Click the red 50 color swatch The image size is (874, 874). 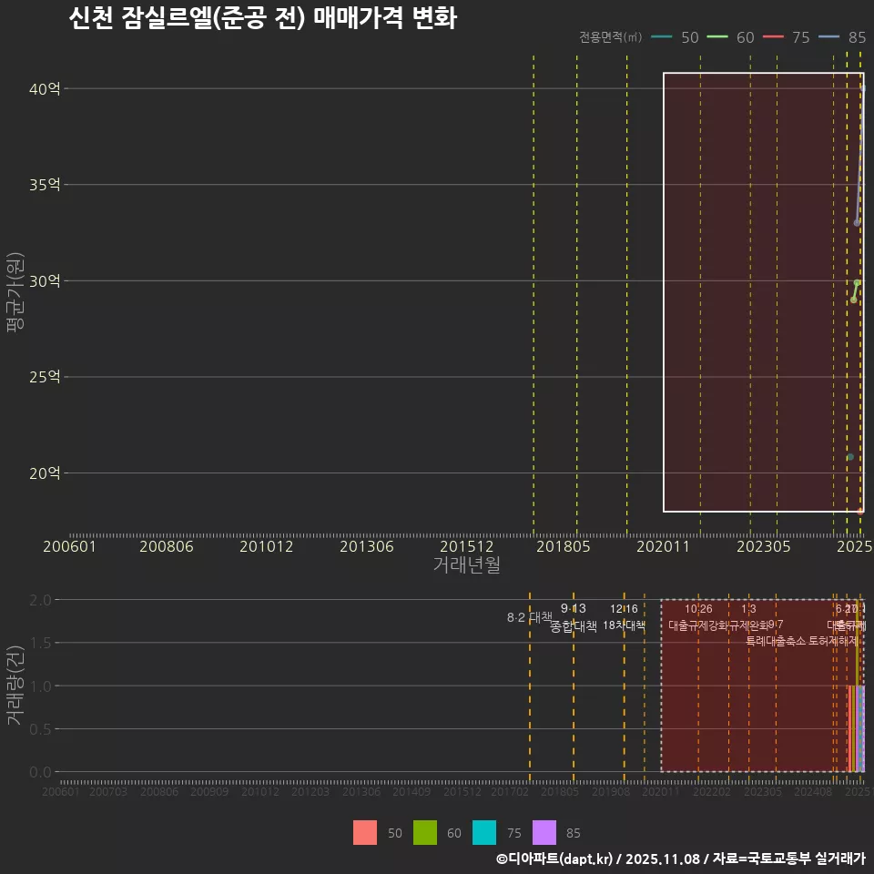coord(365,833)
